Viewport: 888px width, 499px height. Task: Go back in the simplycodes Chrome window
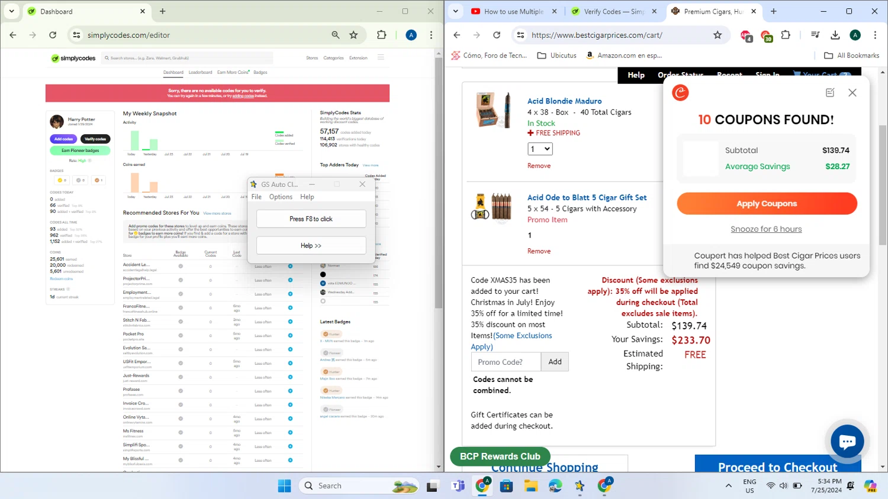pyautogui.click(x=13, y=35)
